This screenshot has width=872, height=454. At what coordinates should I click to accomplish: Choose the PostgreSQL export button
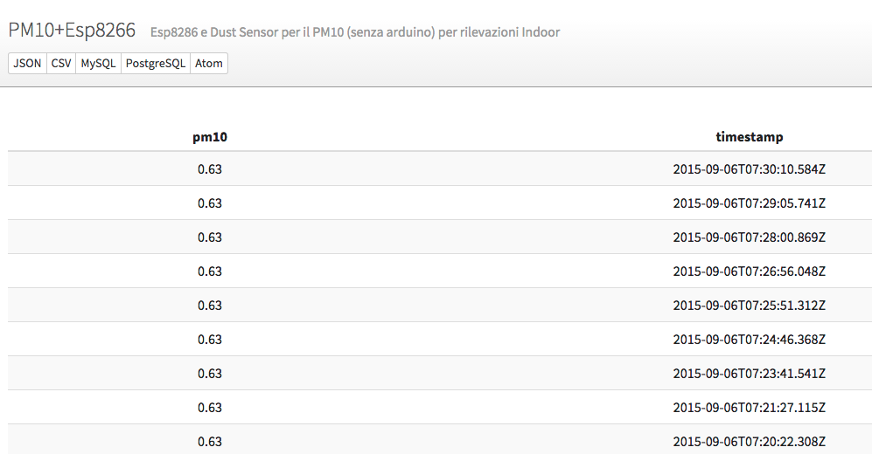pyautogui.click(x=156, y=63)
